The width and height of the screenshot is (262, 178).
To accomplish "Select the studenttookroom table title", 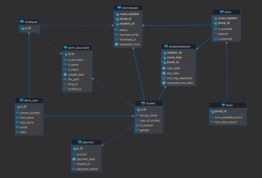I will click(x=180, y=46).
